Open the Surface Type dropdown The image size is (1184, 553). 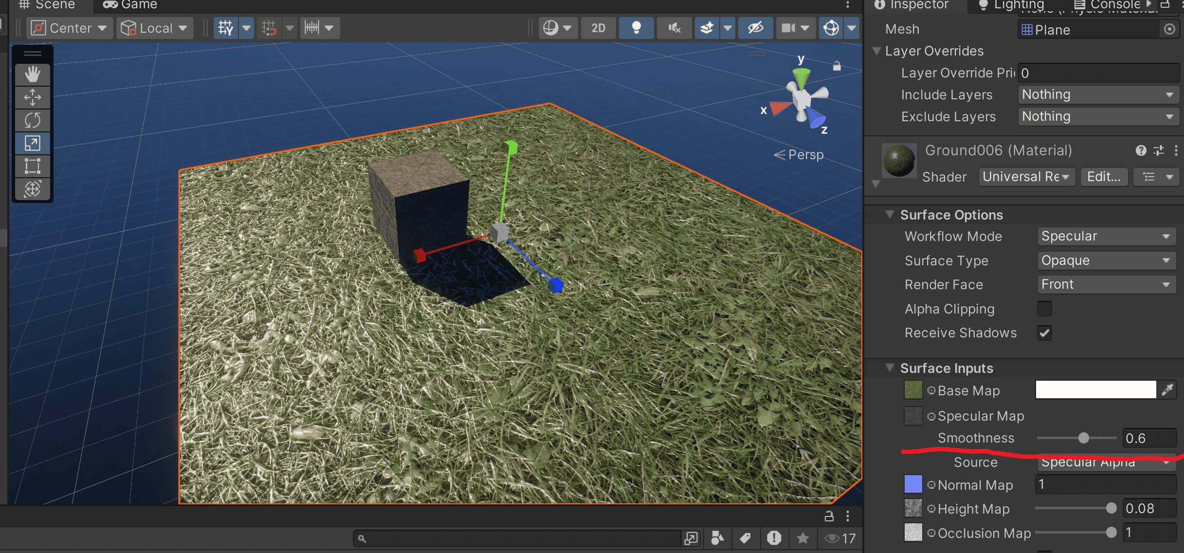pos(1106,260)
